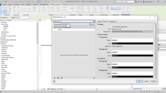Click the Cut Pattern Foreground pattern field
The height and width of the screenshot is (93, 166).
132,64
